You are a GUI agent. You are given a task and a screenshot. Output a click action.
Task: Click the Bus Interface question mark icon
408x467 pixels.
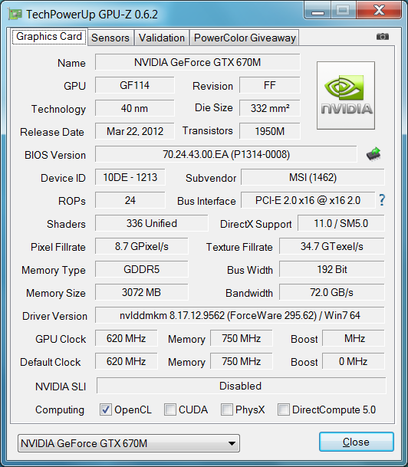[382, 200]
